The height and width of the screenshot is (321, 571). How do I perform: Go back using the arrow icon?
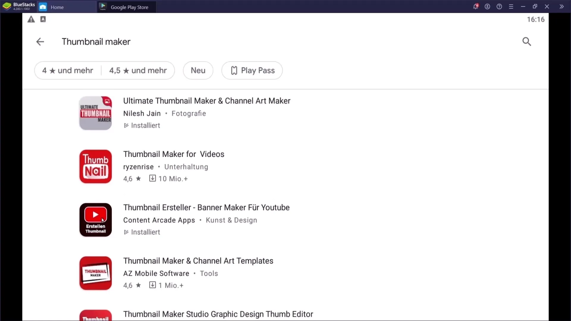point(40,42)
